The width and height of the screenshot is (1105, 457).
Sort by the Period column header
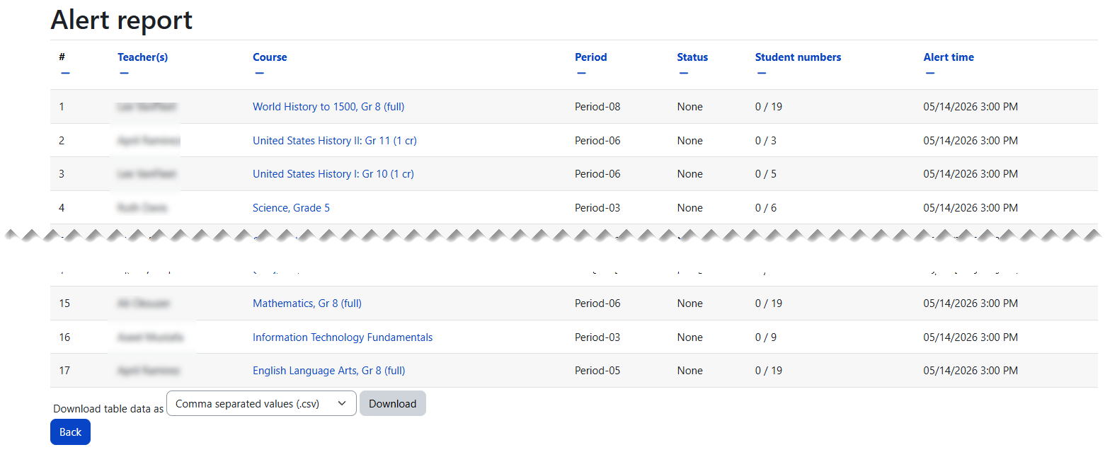[591, 57]
